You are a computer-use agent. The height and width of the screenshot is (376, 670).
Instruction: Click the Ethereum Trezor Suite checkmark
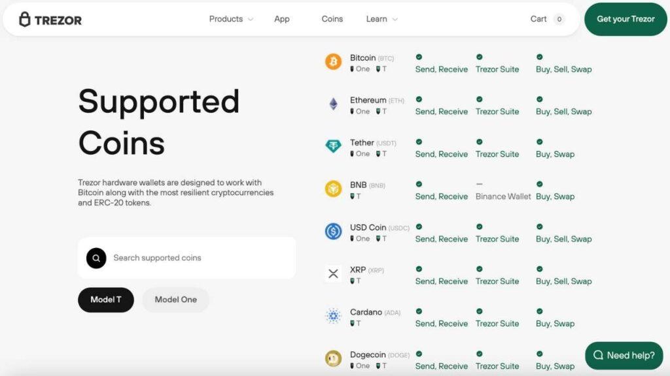480,99
